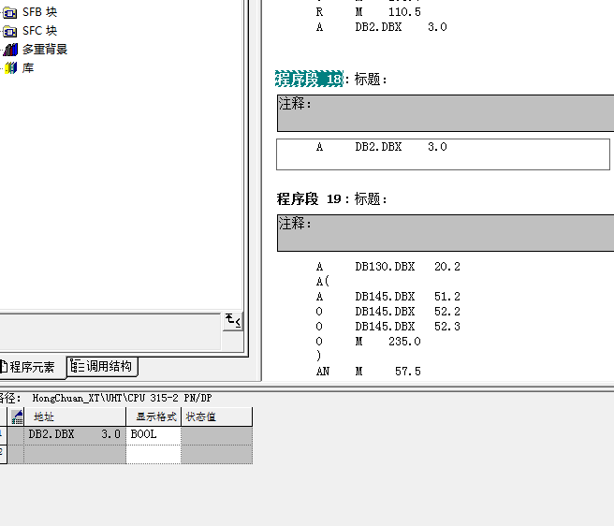614x526 pixels.
Task: Click the 多重背景 icon
Action: [x=10, y=50]
